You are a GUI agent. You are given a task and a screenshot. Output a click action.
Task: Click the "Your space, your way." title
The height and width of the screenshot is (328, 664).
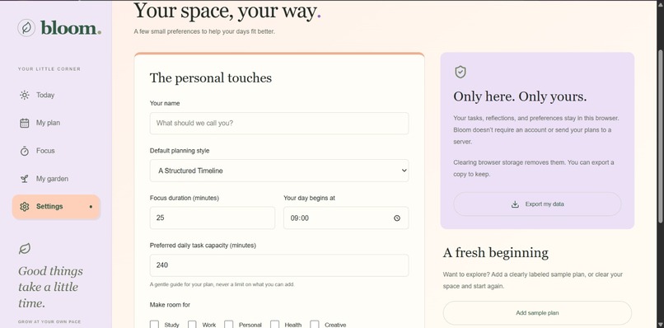pos(227,12)
